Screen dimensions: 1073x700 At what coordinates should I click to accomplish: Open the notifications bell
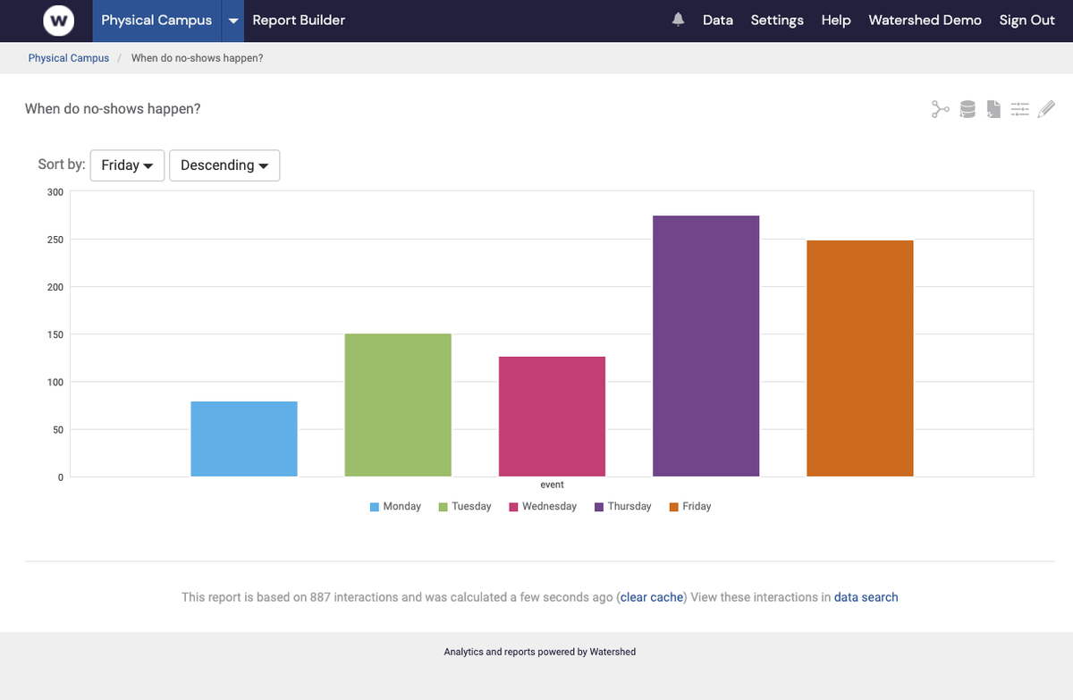(677, 19)
